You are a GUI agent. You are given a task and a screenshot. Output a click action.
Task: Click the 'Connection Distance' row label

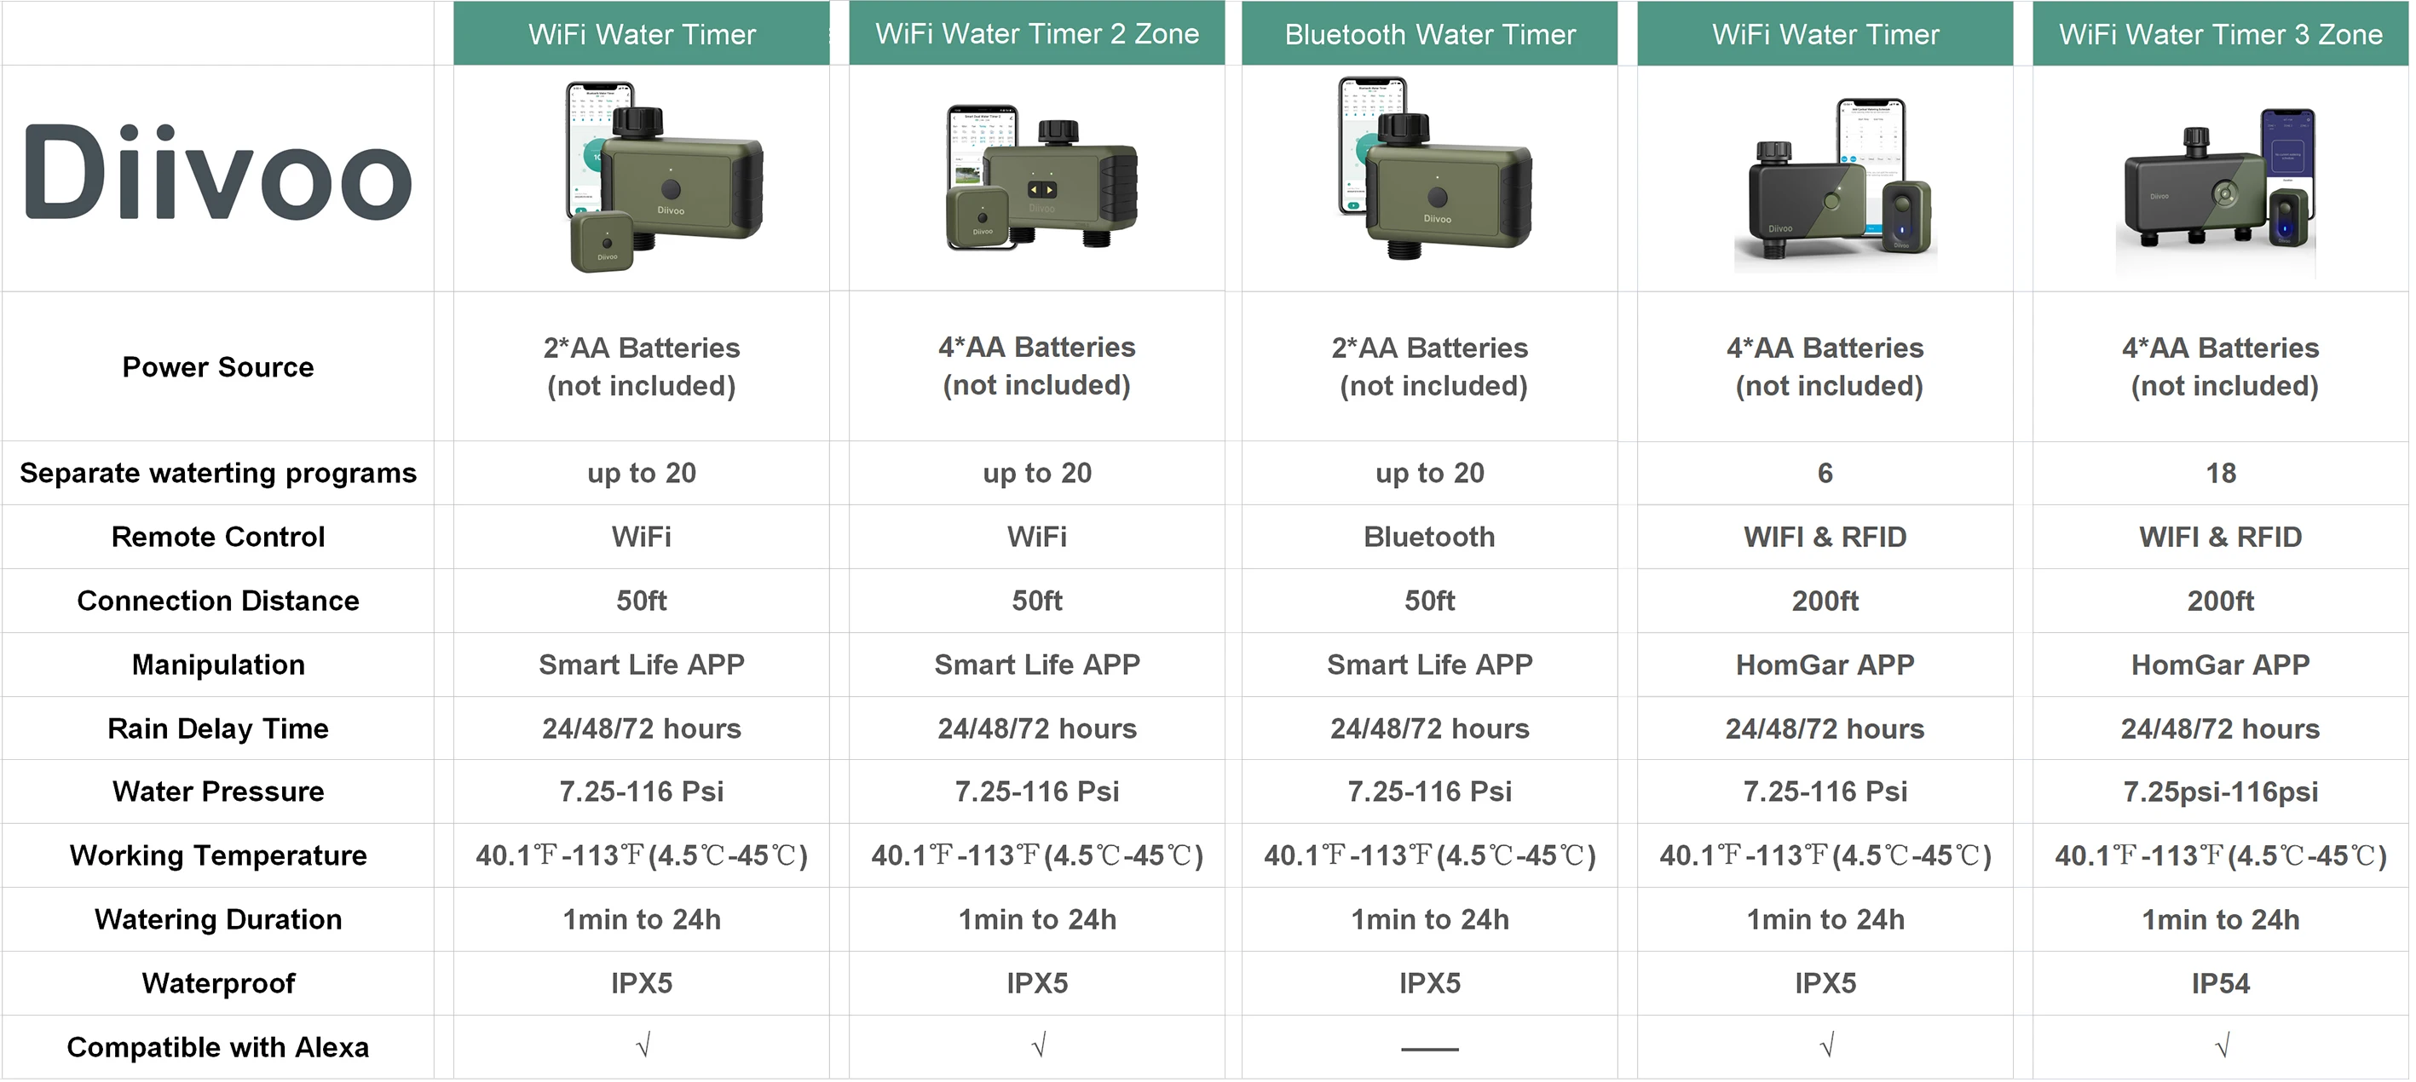coord(217,601)
